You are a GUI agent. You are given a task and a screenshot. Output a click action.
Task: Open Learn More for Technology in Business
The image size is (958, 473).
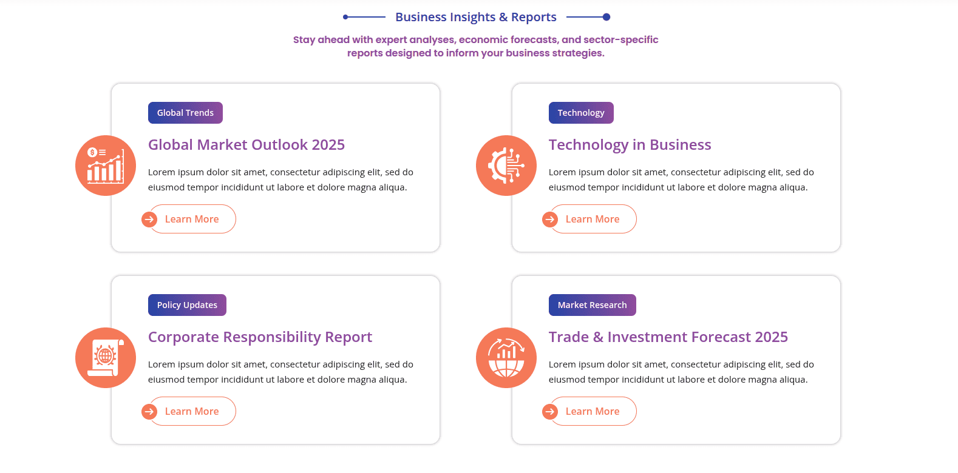593,220
